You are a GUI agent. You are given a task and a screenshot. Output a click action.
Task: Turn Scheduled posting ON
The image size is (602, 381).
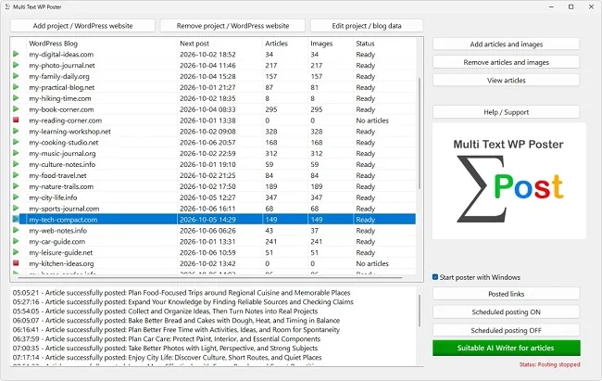[506, 312]
